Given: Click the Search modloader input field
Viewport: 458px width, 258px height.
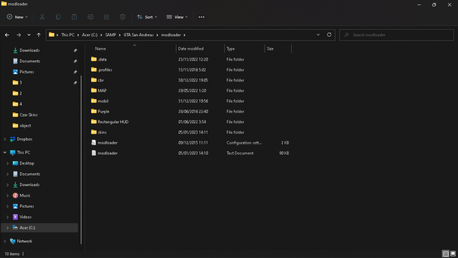Looking at the screenshot, I should [396, 35].
